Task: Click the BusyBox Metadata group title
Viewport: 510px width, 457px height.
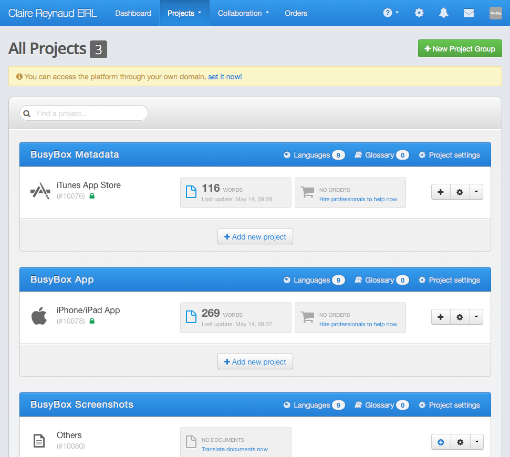Action: [75, 154]
